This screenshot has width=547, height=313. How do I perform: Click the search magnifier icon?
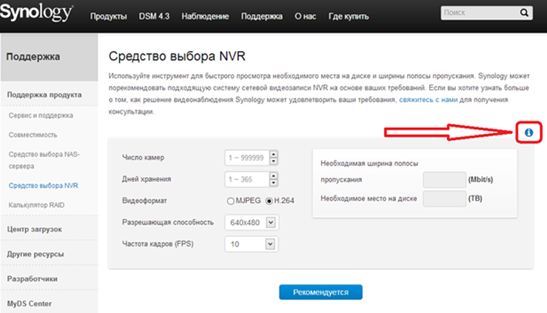click(x=524, y=13)
